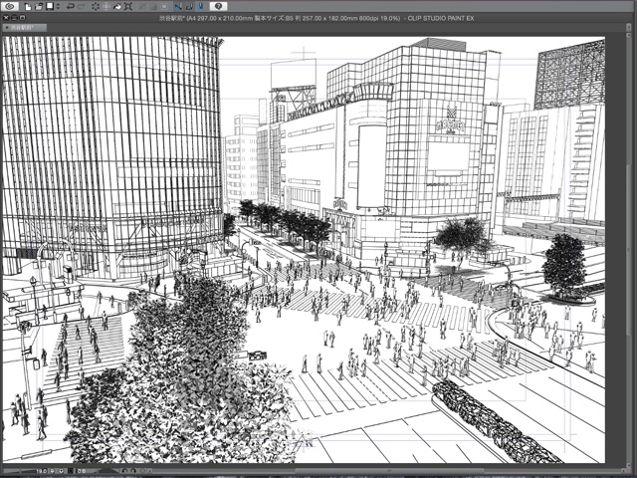This screenshot has width=637, height=478.
Task: Click the deselect icon
Action: (x=142, y=6)
